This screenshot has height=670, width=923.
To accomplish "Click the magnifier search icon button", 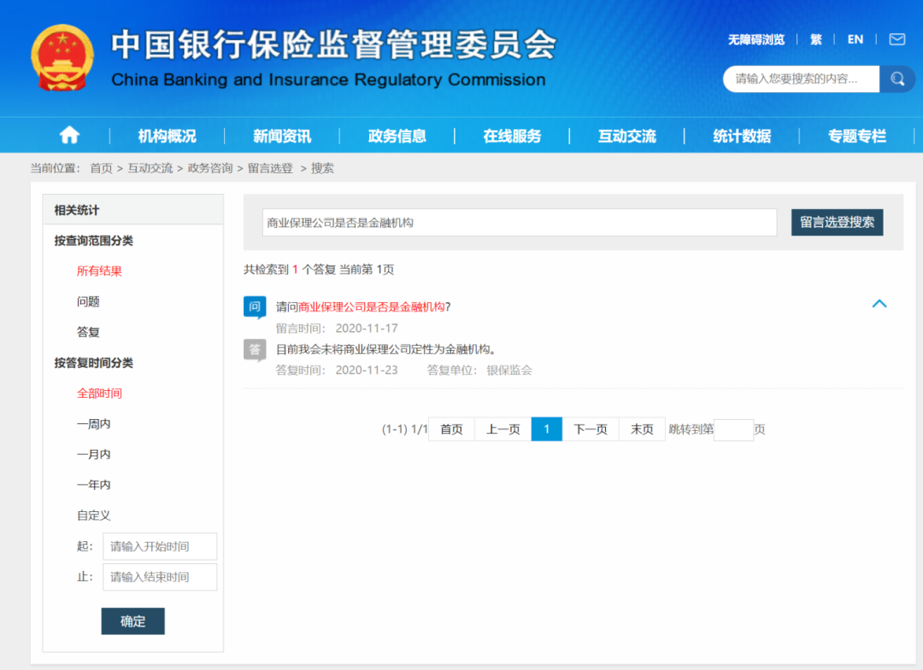I will [x=897, y=79].
